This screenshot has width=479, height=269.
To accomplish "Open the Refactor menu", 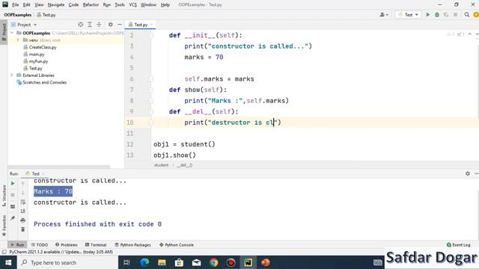I will click(91, 5).
